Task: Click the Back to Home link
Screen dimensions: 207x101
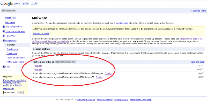Action: [x=198, y=11]
